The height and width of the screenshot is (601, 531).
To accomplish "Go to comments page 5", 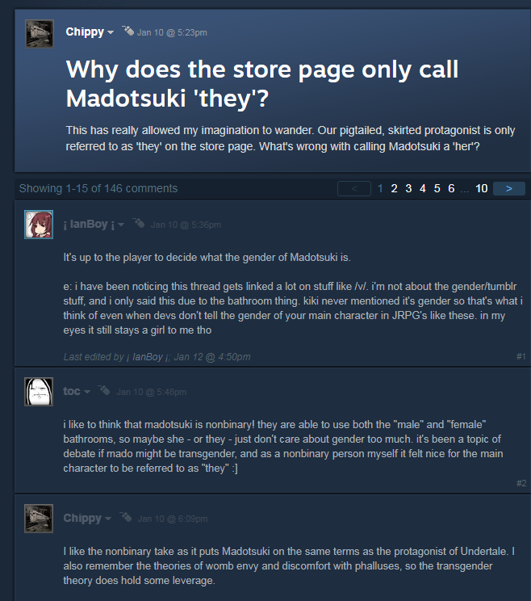I will 437,188.
